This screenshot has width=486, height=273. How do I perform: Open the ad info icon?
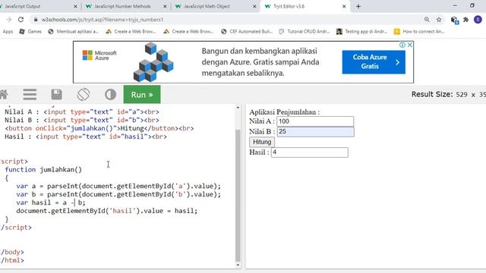[402, 45]
